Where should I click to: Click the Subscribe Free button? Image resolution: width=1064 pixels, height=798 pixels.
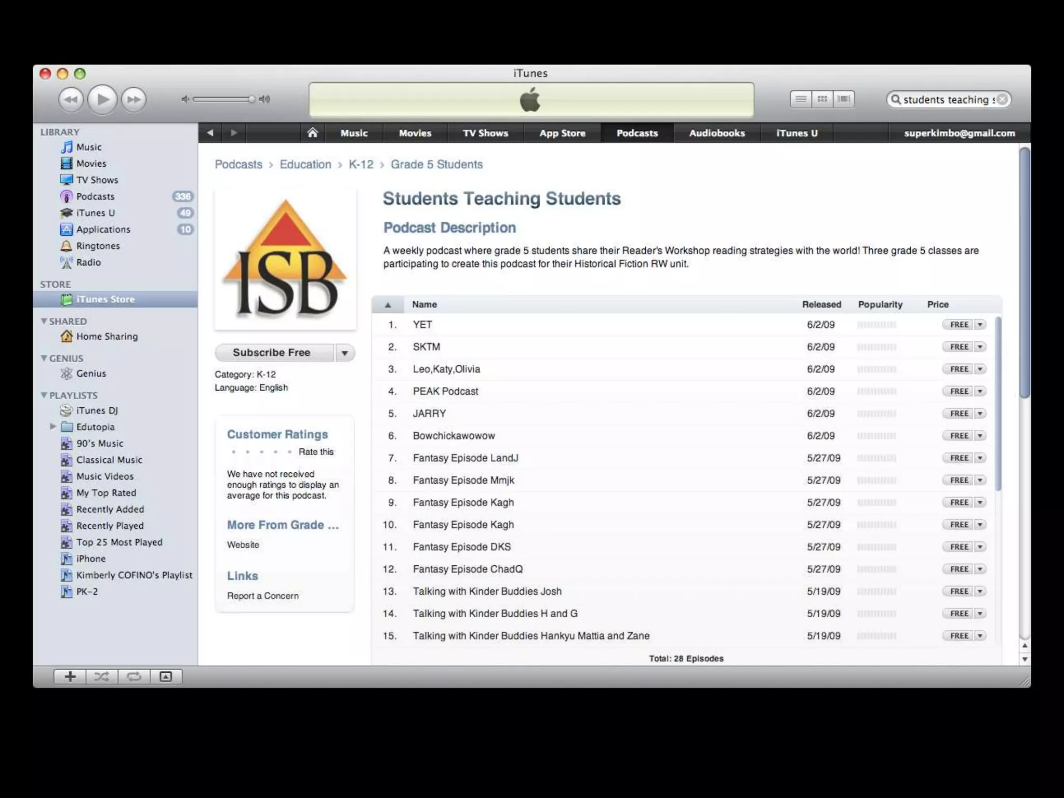coord(272,353)
